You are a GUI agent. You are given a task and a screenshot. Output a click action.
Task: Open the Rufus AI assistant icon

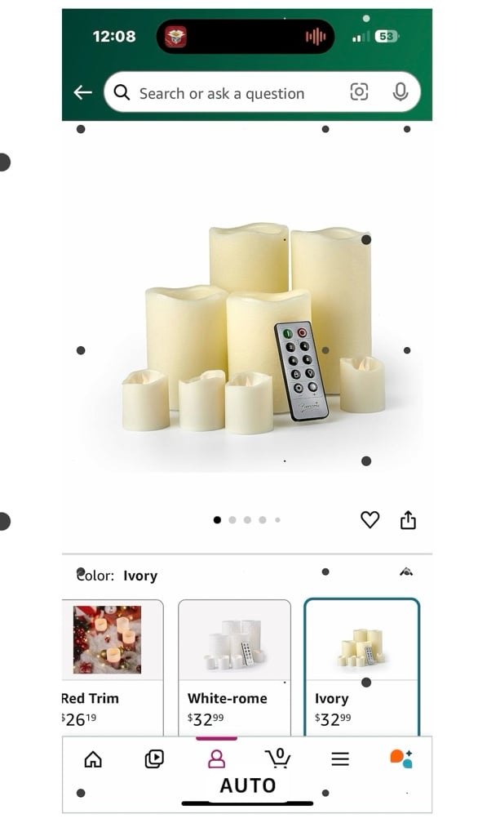click(401, 759)
